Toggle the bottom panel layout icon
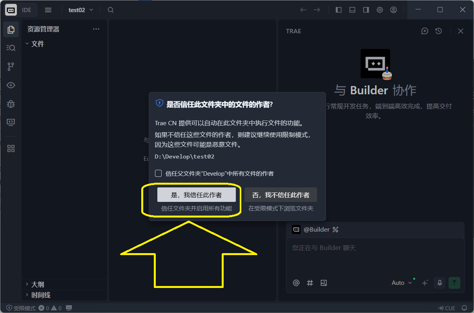 pyautogui.click(x=352, y=10)
